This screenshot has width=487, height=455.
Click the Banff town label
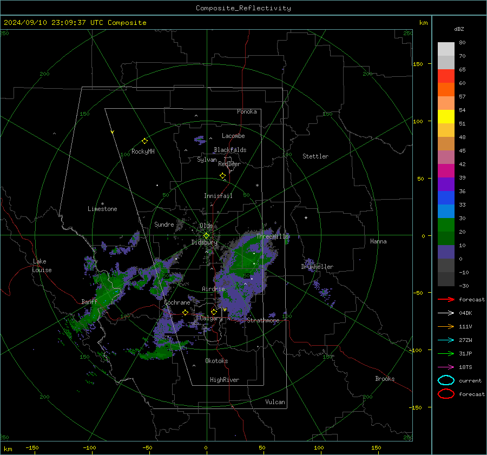coord(89,302)
